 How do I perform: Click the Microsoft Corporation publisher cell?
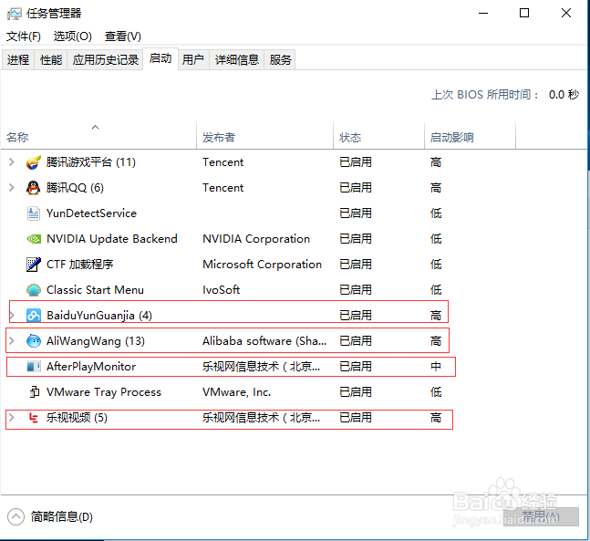[262, 265]
